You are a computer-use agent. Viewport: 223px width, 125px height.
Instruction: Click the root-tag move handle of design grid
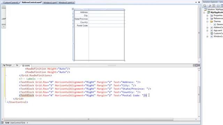coord(73,9)
